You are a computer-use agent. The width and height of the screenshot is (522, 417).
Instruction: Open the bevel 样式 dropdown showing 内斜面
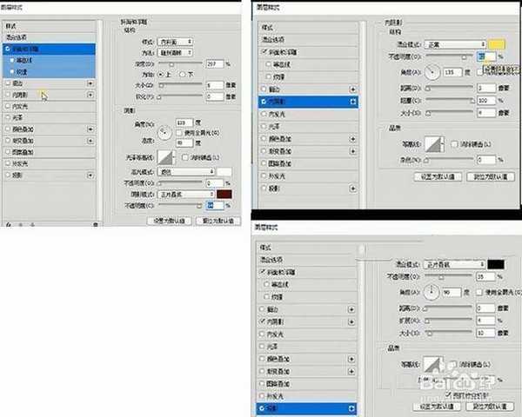(177, 41)
